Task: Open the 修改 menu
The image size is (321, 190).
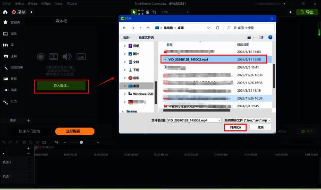Action: pos(33,4)
